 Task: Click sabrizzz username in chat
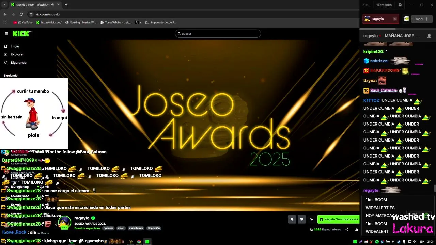coord(379,61)
